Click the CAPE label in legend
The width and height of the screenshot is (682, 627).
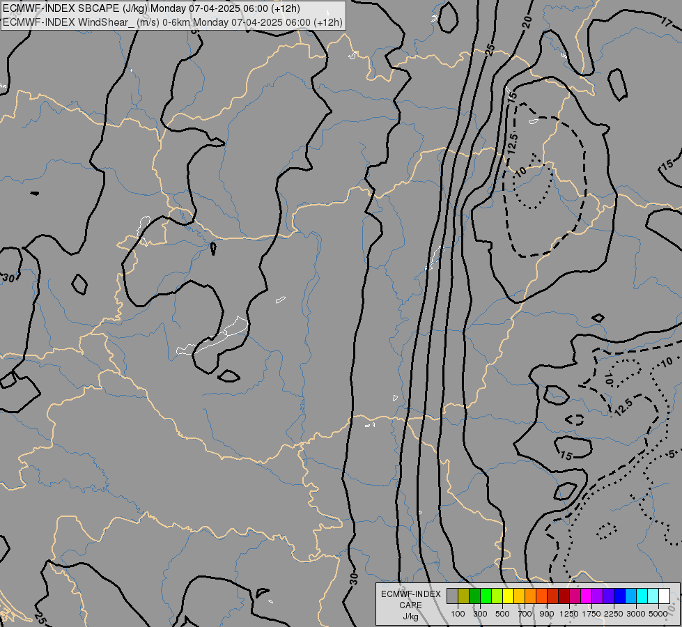pos(410,605)
